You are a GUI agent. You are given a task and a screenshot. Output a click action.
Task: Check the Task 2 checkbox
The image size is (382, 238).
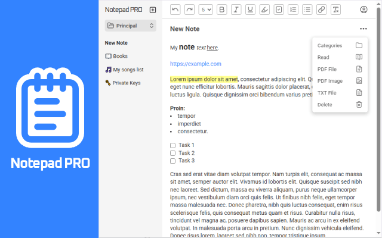[x=172, y=154]
